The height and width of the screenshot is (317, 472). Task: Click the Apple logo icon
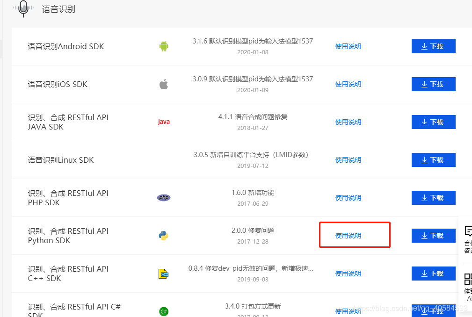(164, 84)
